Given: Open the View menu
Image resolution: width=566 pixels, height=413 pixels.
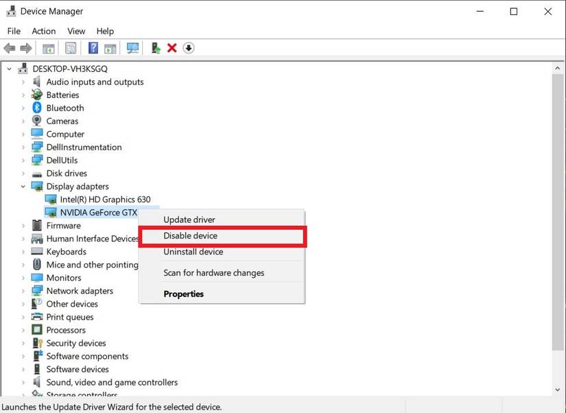Looking at the screenshot, I should pos(75,31).
